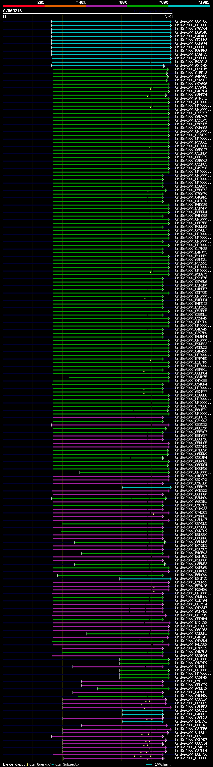Click UniRef100_Q561P5 label
213x767 pixels.
click(x=191, y=124)
